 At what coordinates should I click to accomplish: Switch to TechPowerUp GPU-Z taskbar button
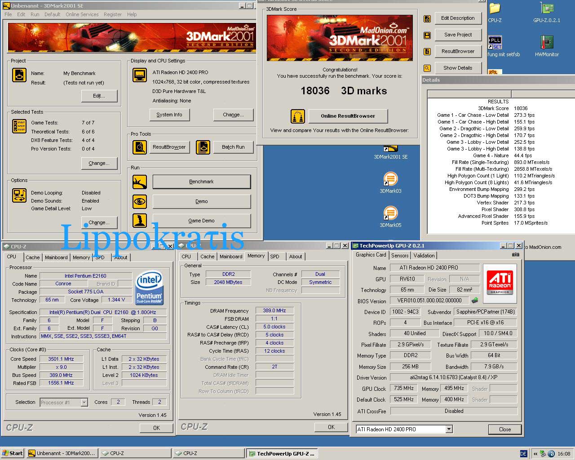point(282,453)
